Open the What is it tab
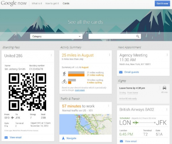 [x=37, y=3]
